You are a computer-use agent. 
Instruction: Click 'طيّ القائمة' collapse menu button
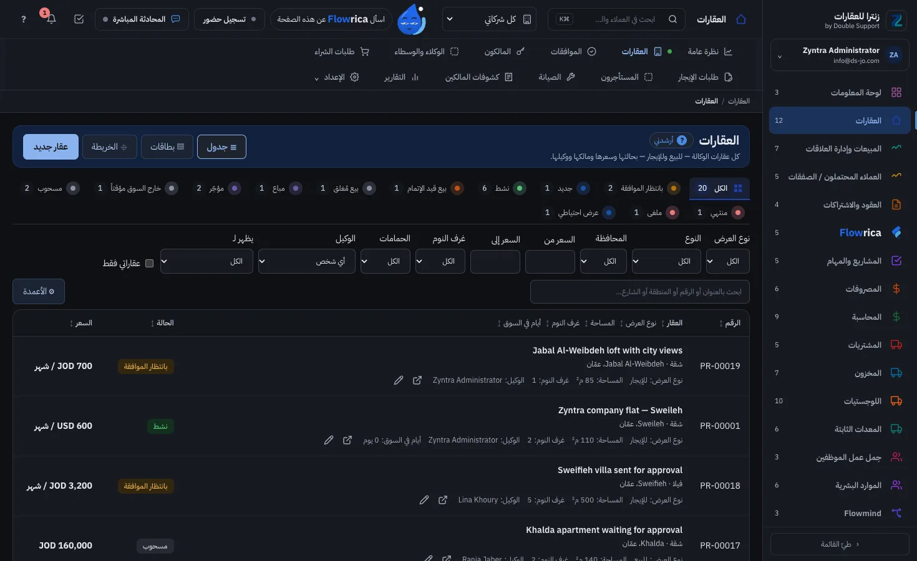pos(840,544)
